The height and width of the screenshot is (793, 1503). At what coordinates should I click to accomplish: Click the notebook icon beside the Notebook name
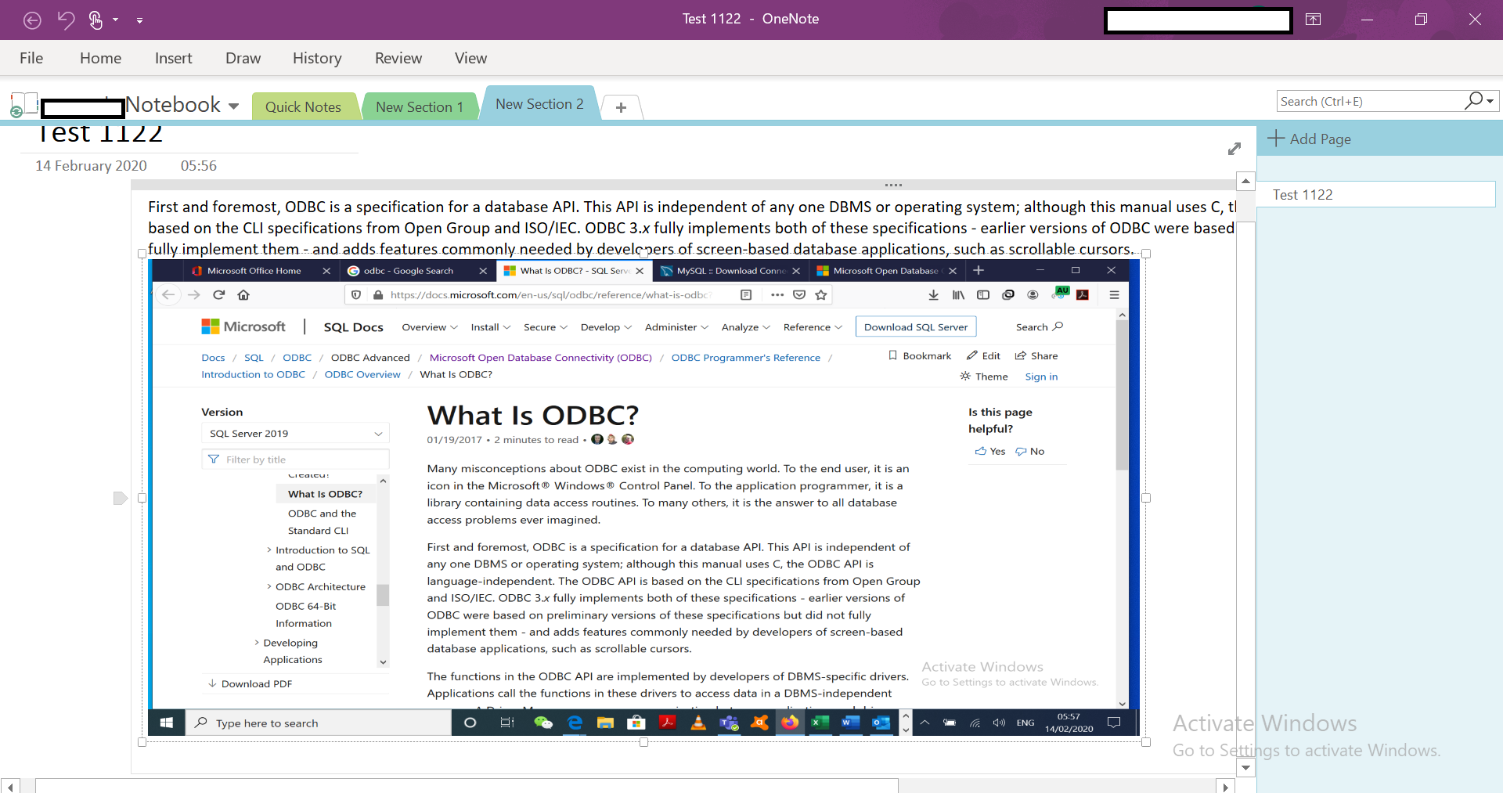click(x=23, y=104)
